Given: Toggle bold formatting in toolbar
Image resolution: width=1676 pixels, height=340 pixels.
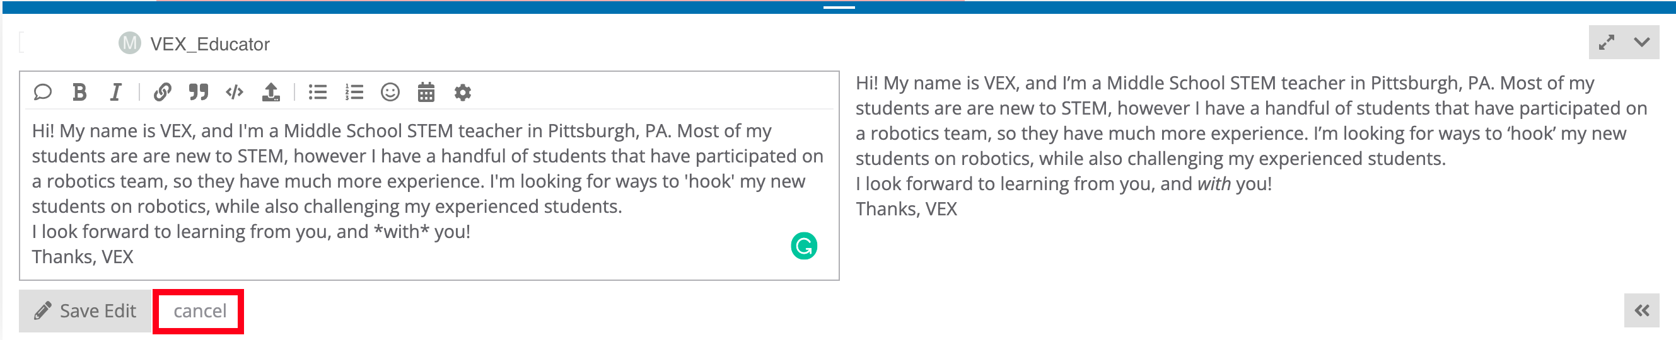Looking at the screenshot, I should pyautogui.click(x=79, y=93).
